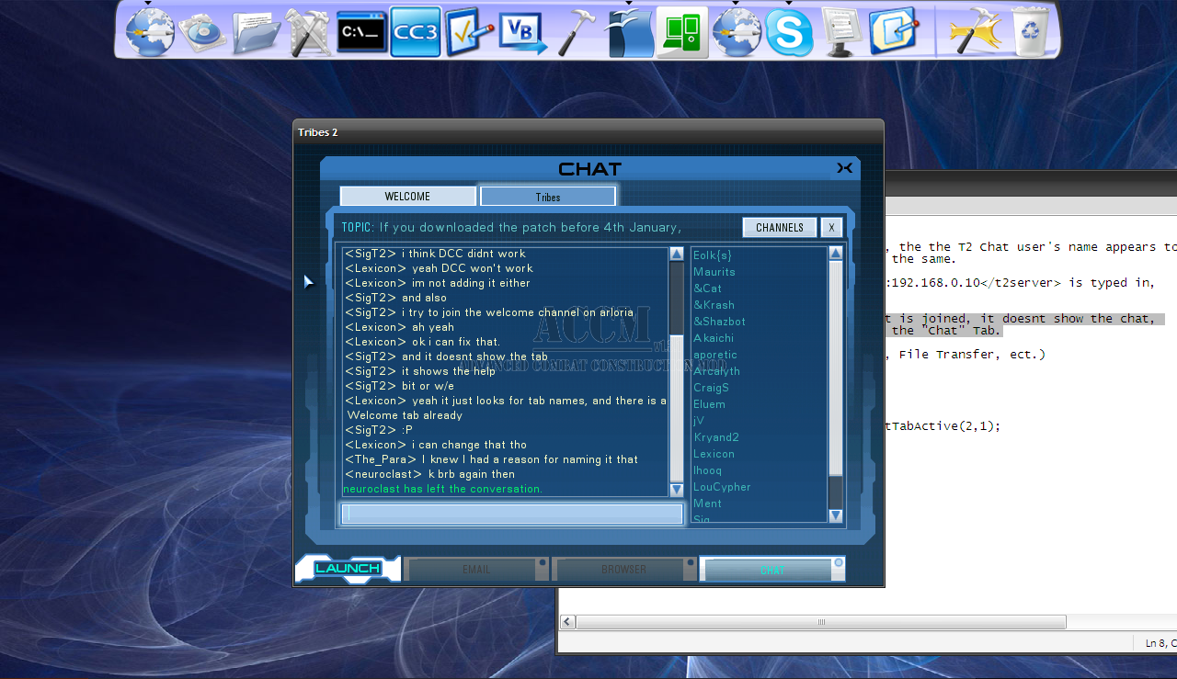
Task: Click the single hammer icon in the dock
Action: coord(577,33)
